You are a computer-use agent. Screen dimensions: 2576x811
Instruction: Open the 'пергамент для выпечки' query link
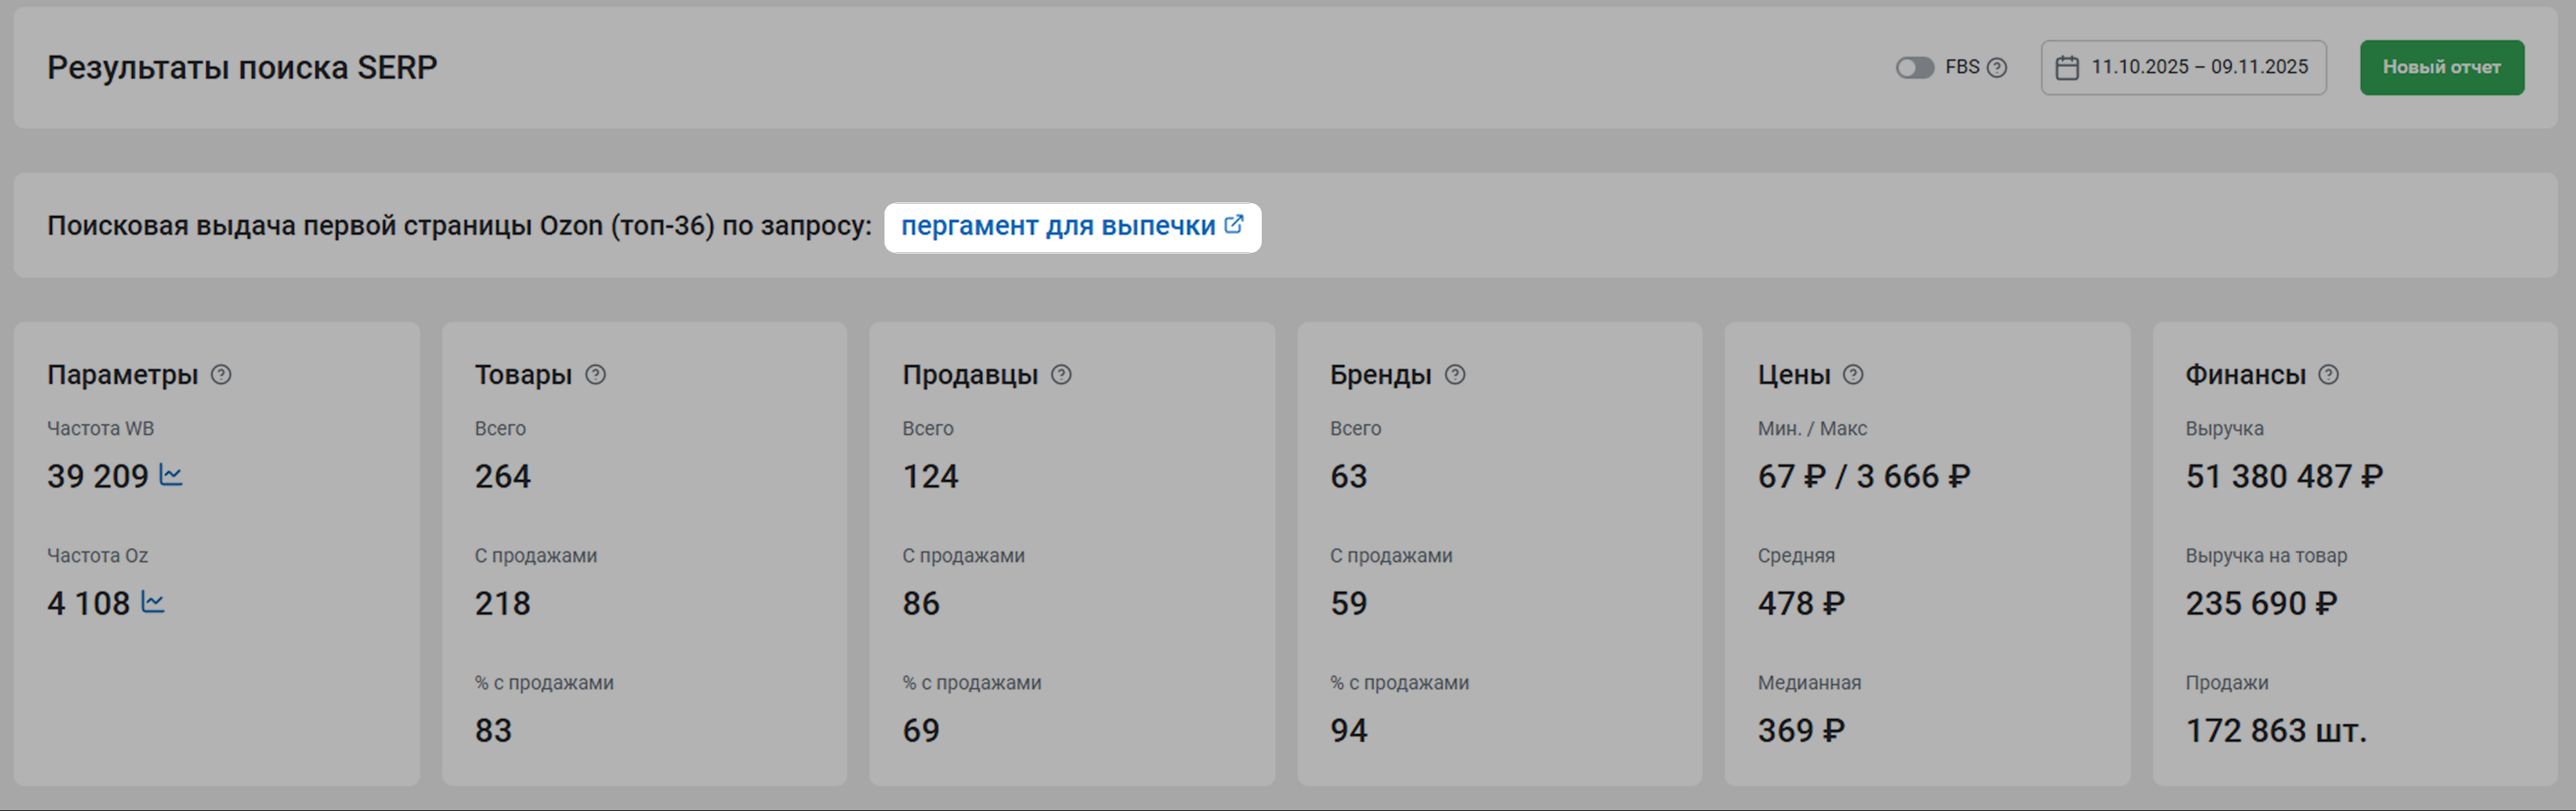[1057, 227]
